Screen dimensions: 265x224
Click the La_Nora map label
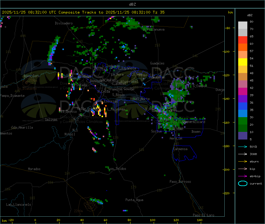click(117, 74)
